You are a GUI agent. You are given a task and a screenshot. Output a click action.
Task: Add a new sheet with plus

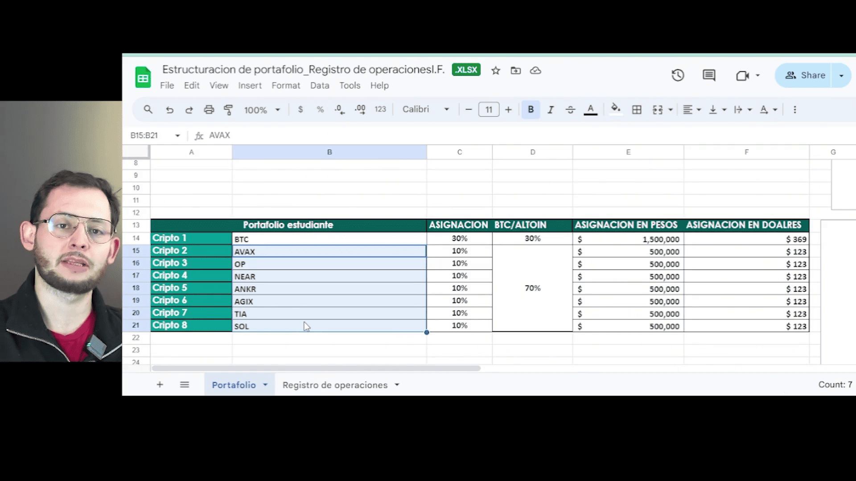click(x=160, y=385)
